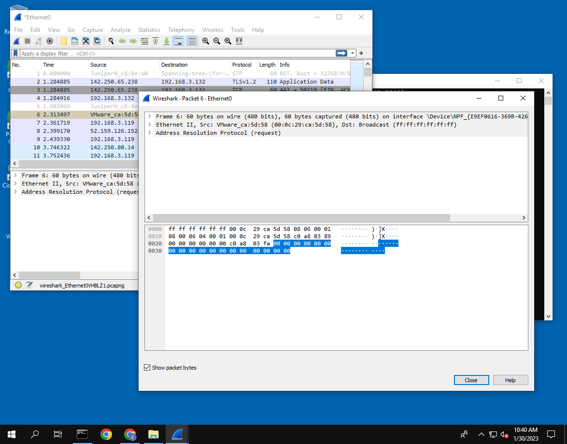This screenshot has width=567, height=444.
Task: Open the View menu
Action: (x=54, y=30)
